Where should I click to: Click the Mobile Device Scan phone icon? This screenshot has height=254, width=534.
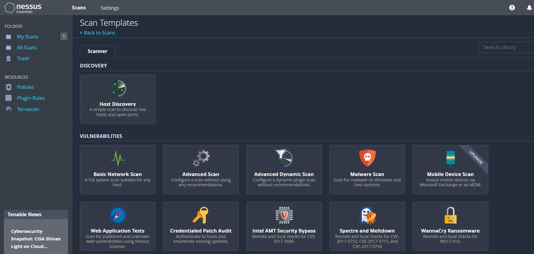[451, 158]
